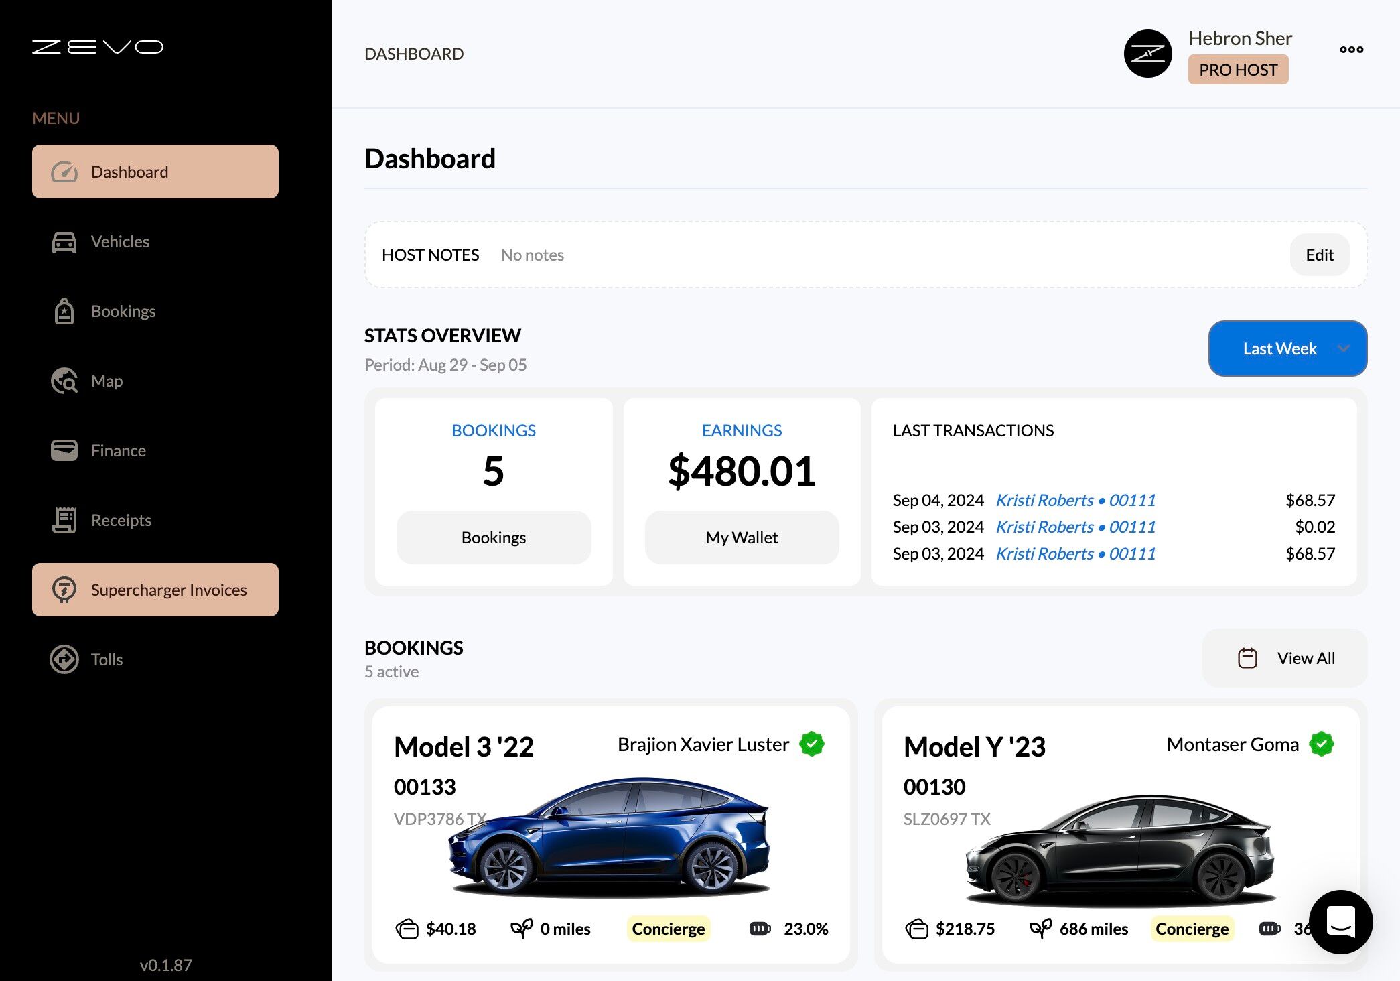This screenshot has width=1400, height=981.
Task: Click Brajion Xavier Luster verified badge
Action: 812,744
